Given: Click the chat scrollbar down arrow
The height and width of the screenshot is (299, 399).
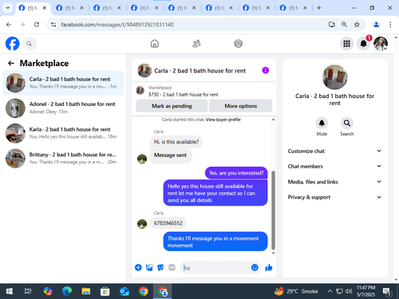Looking at the screenshot, I should 273,253.
